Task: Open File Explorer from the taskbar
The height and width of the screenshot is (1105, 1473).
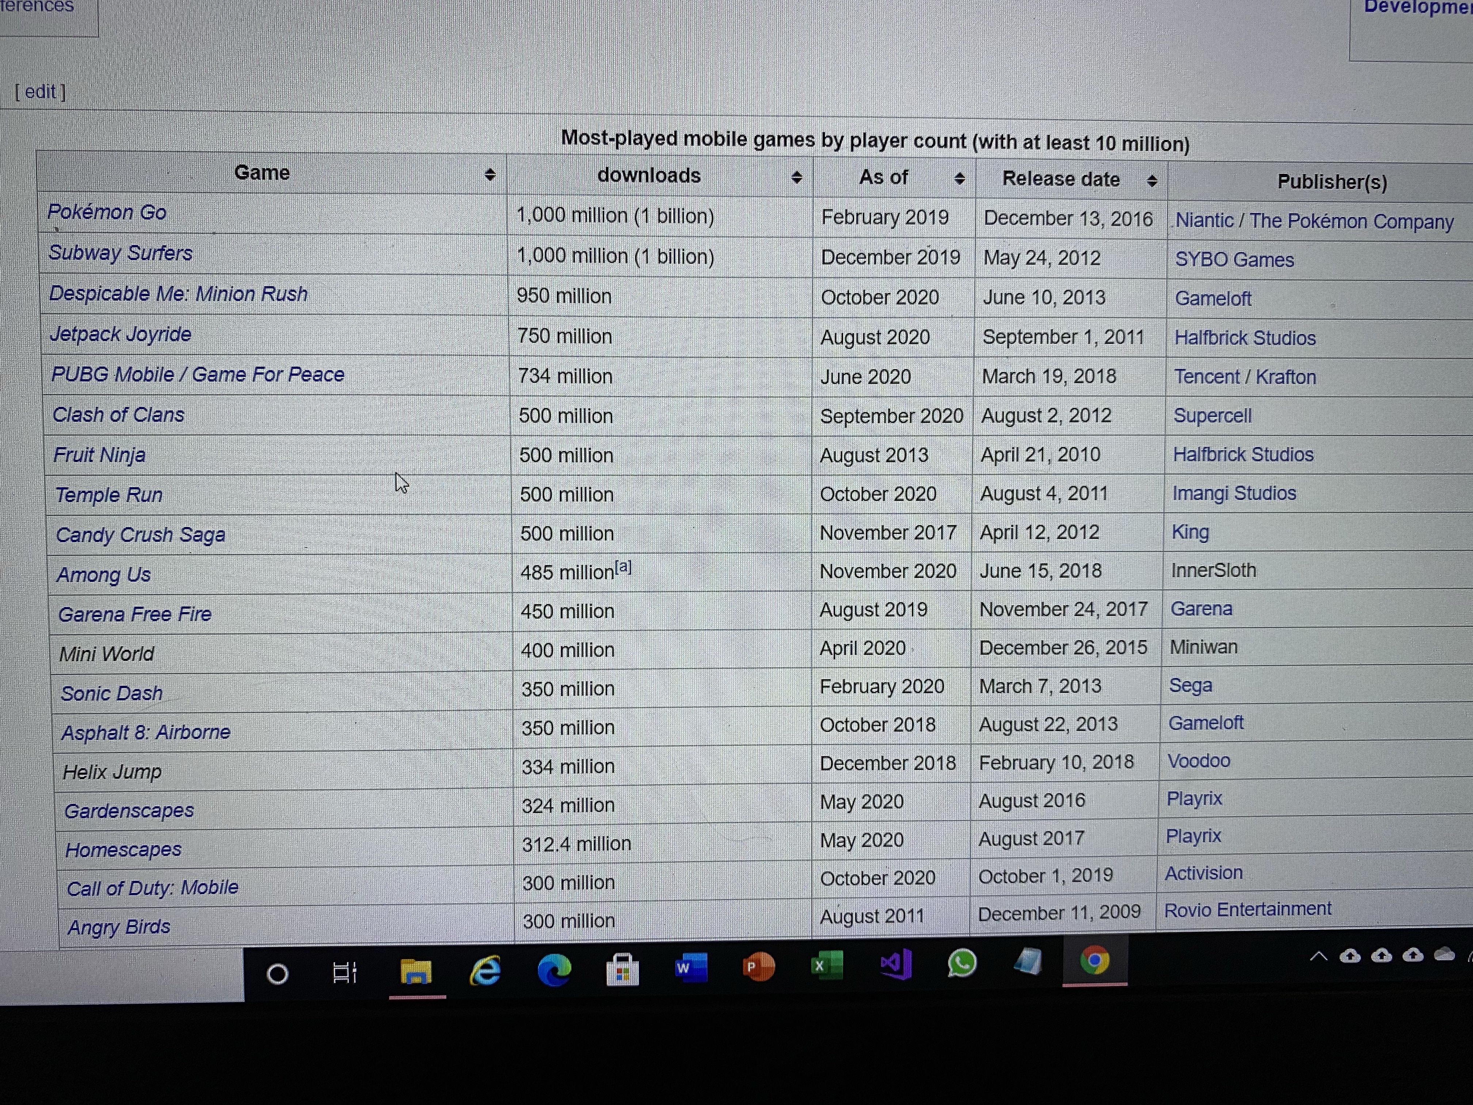Action: (416, 971)
